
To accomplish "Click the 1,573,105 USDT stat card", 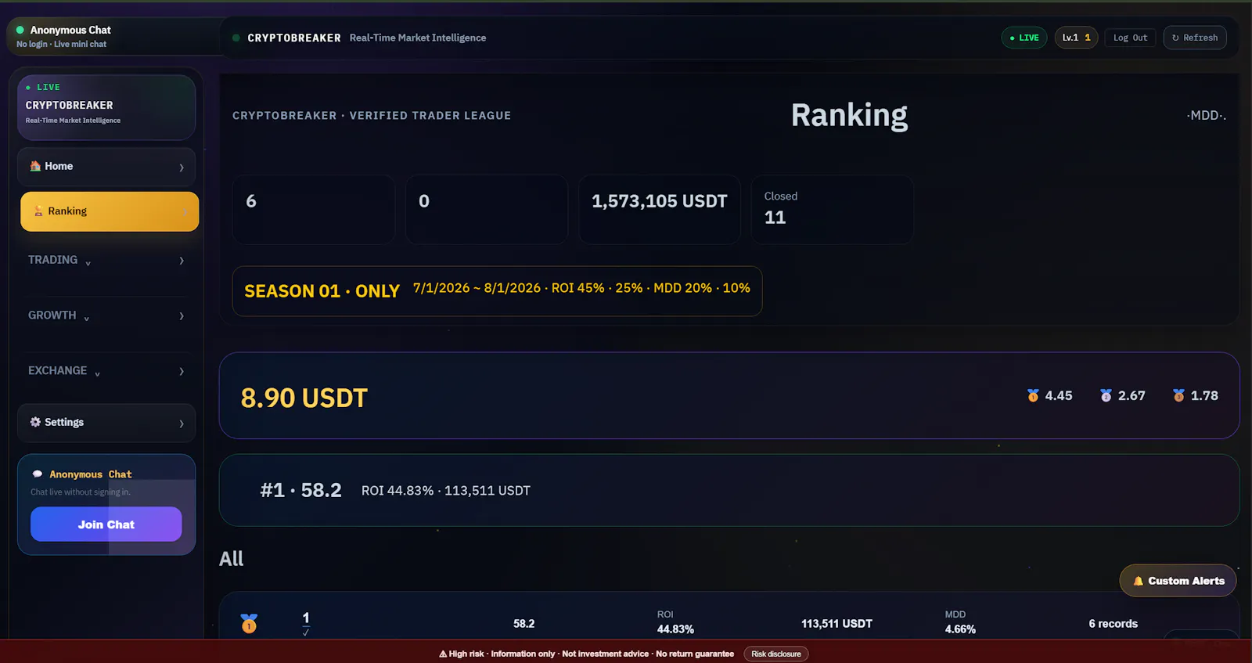I will (659, 209).
